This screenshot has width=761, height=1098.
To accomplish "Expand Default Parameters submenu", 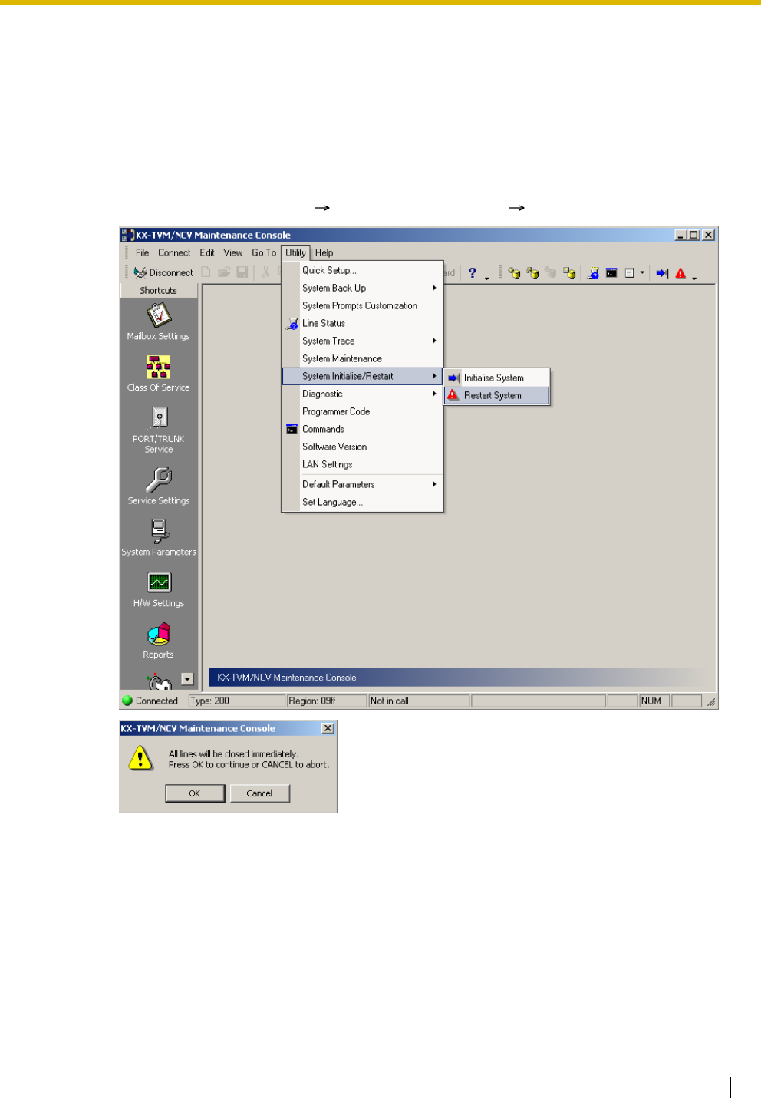I will tap(362, 484).
